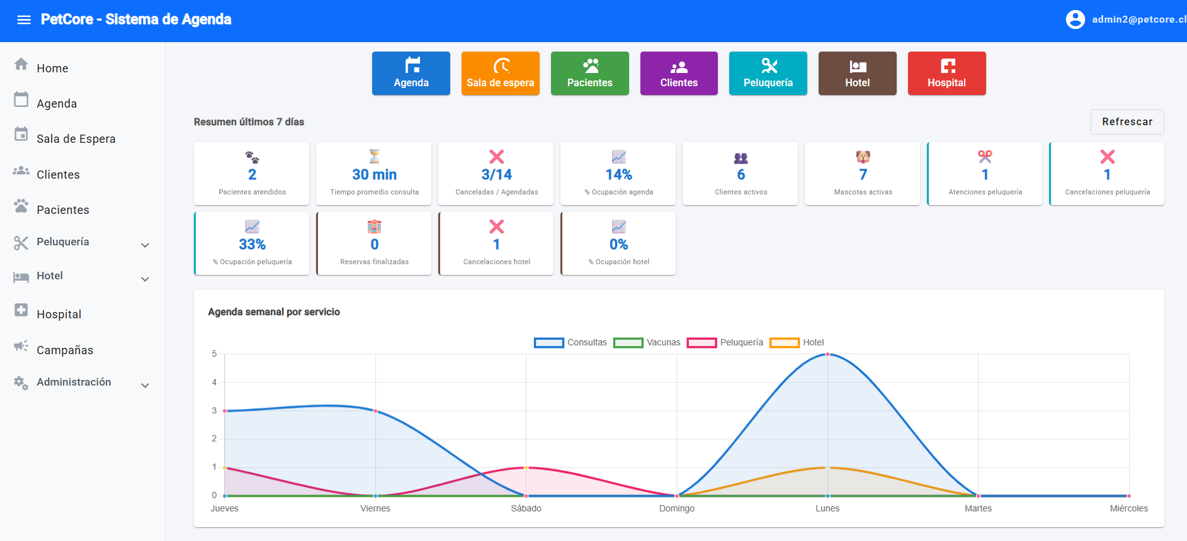This screenshot has width=1187, height=541.
Task: Click the orange Hotel legend color swatch
Action: pyautogui.click(x=785, y=343)
